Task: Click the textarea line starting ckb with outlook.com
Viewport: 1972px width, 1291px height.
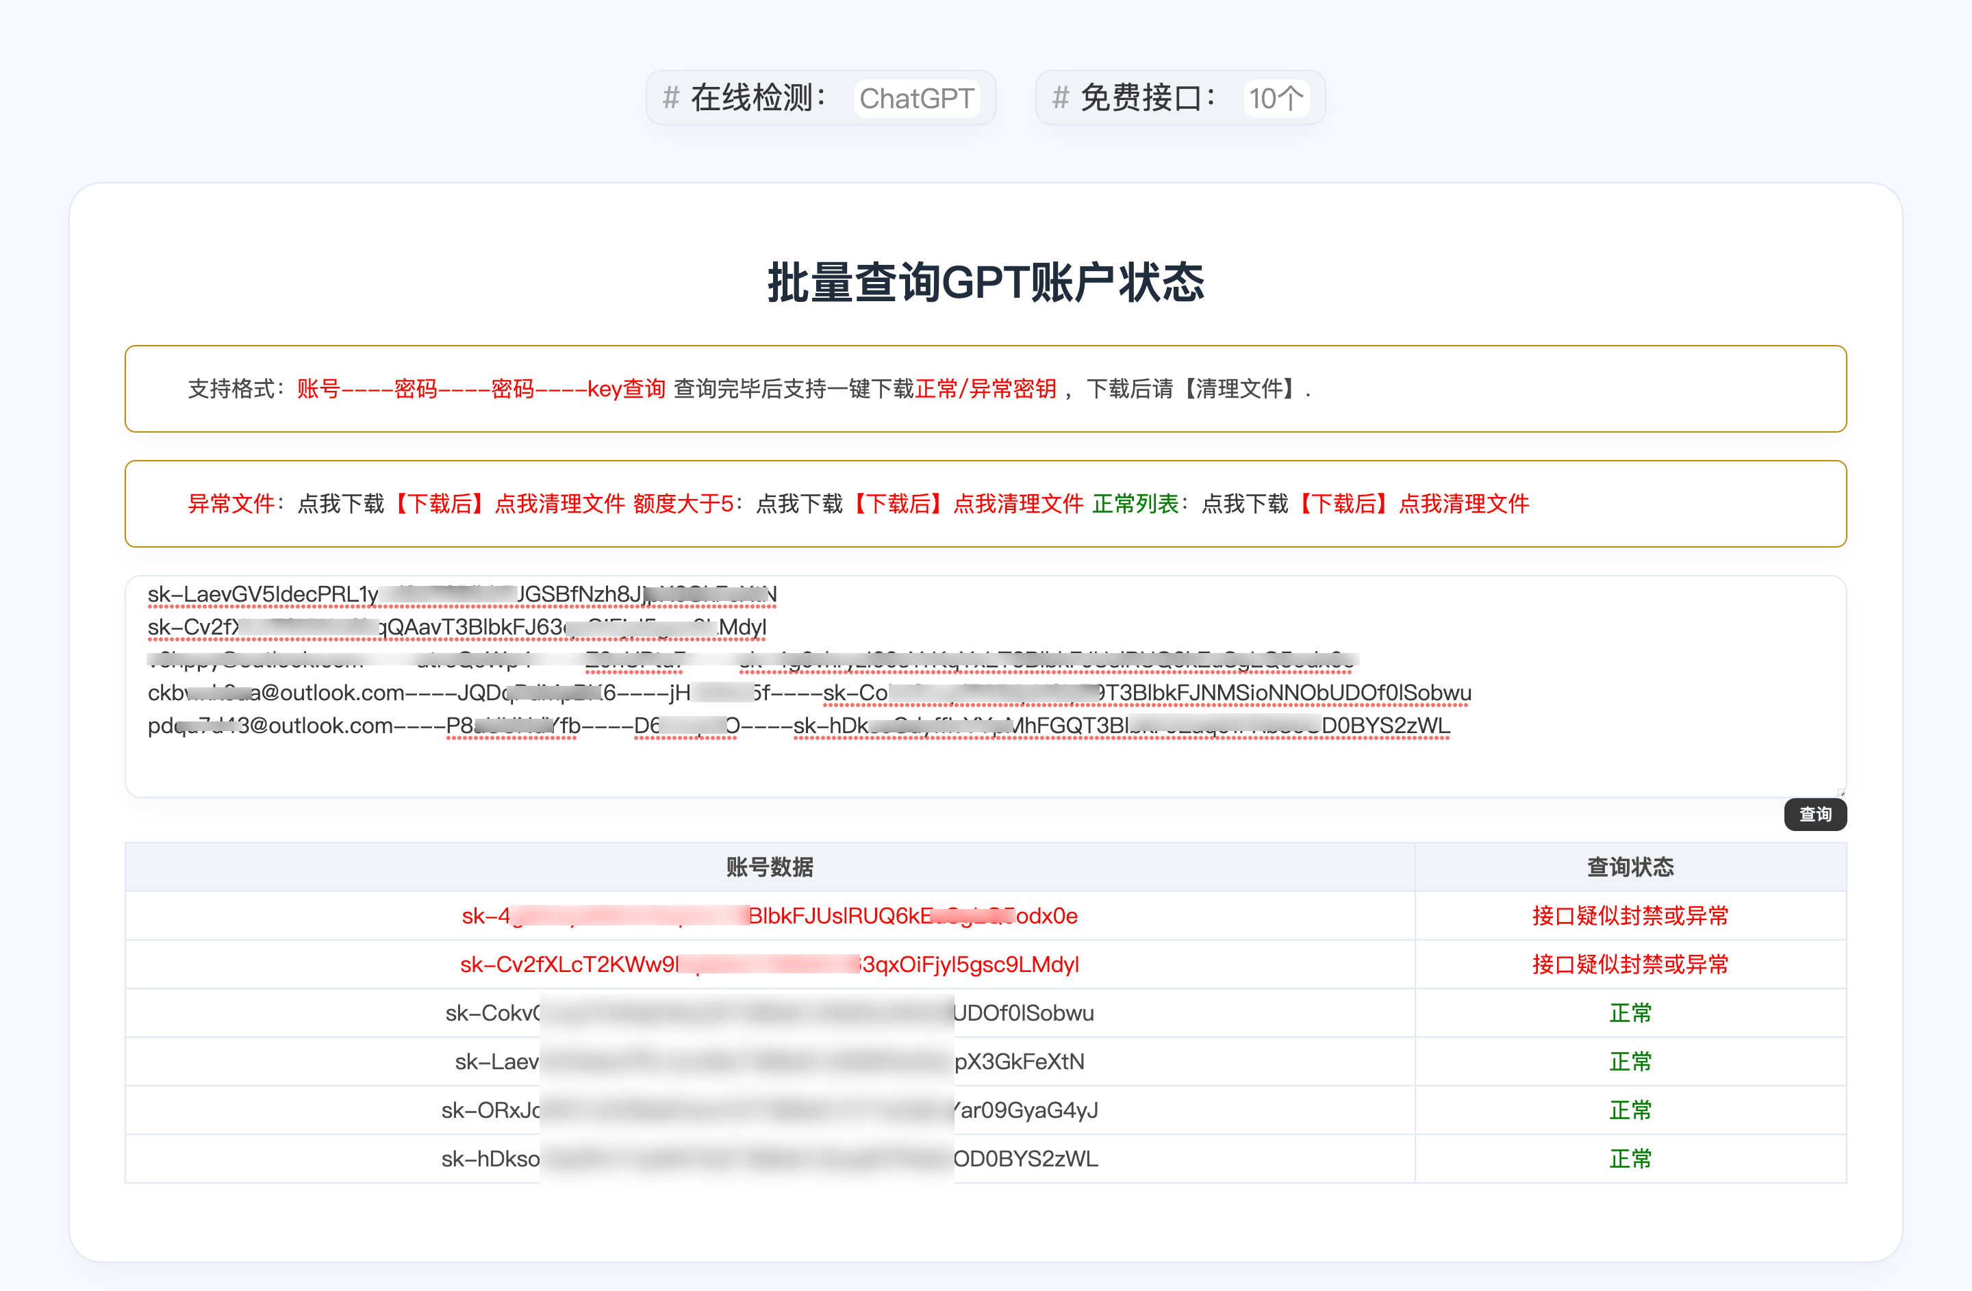Action: click(x=809, y=693)
